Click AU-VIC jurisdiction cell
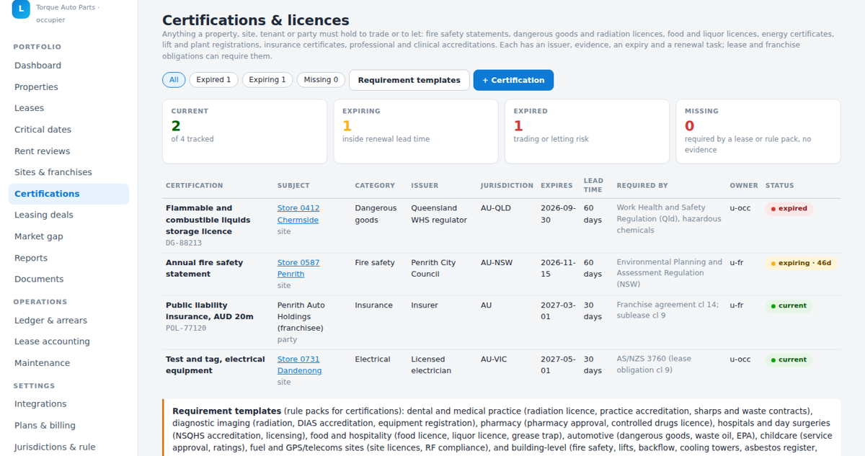 coord(494,359)
